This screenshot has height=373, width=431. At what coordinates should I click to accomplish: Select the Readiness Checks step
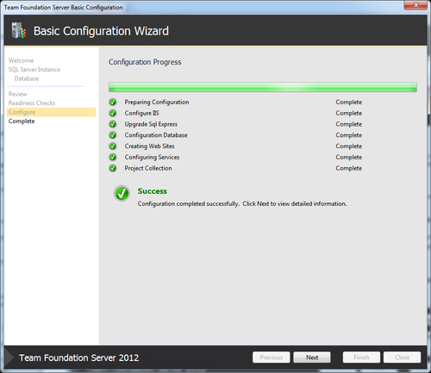click(32, 103)
